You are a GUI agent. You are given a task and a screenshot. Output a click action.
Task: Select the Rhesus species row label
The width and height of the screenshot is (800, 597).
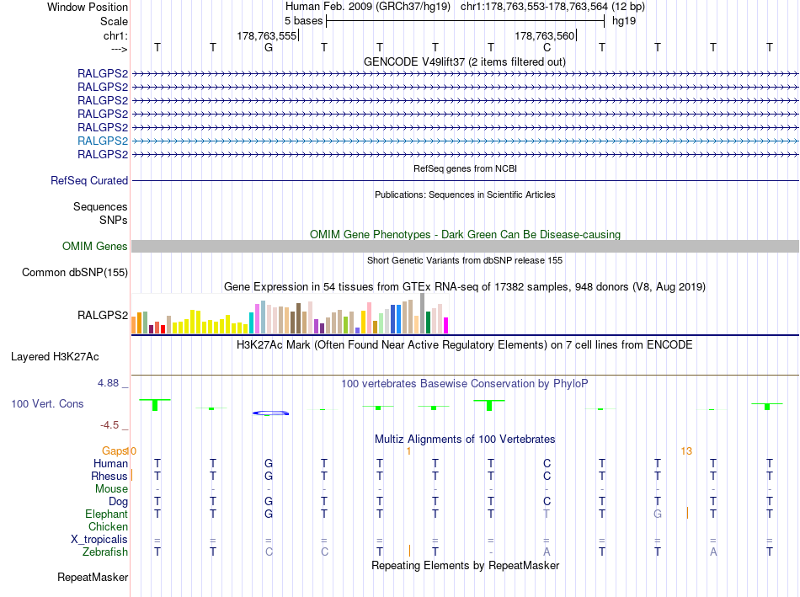point(109,476)
